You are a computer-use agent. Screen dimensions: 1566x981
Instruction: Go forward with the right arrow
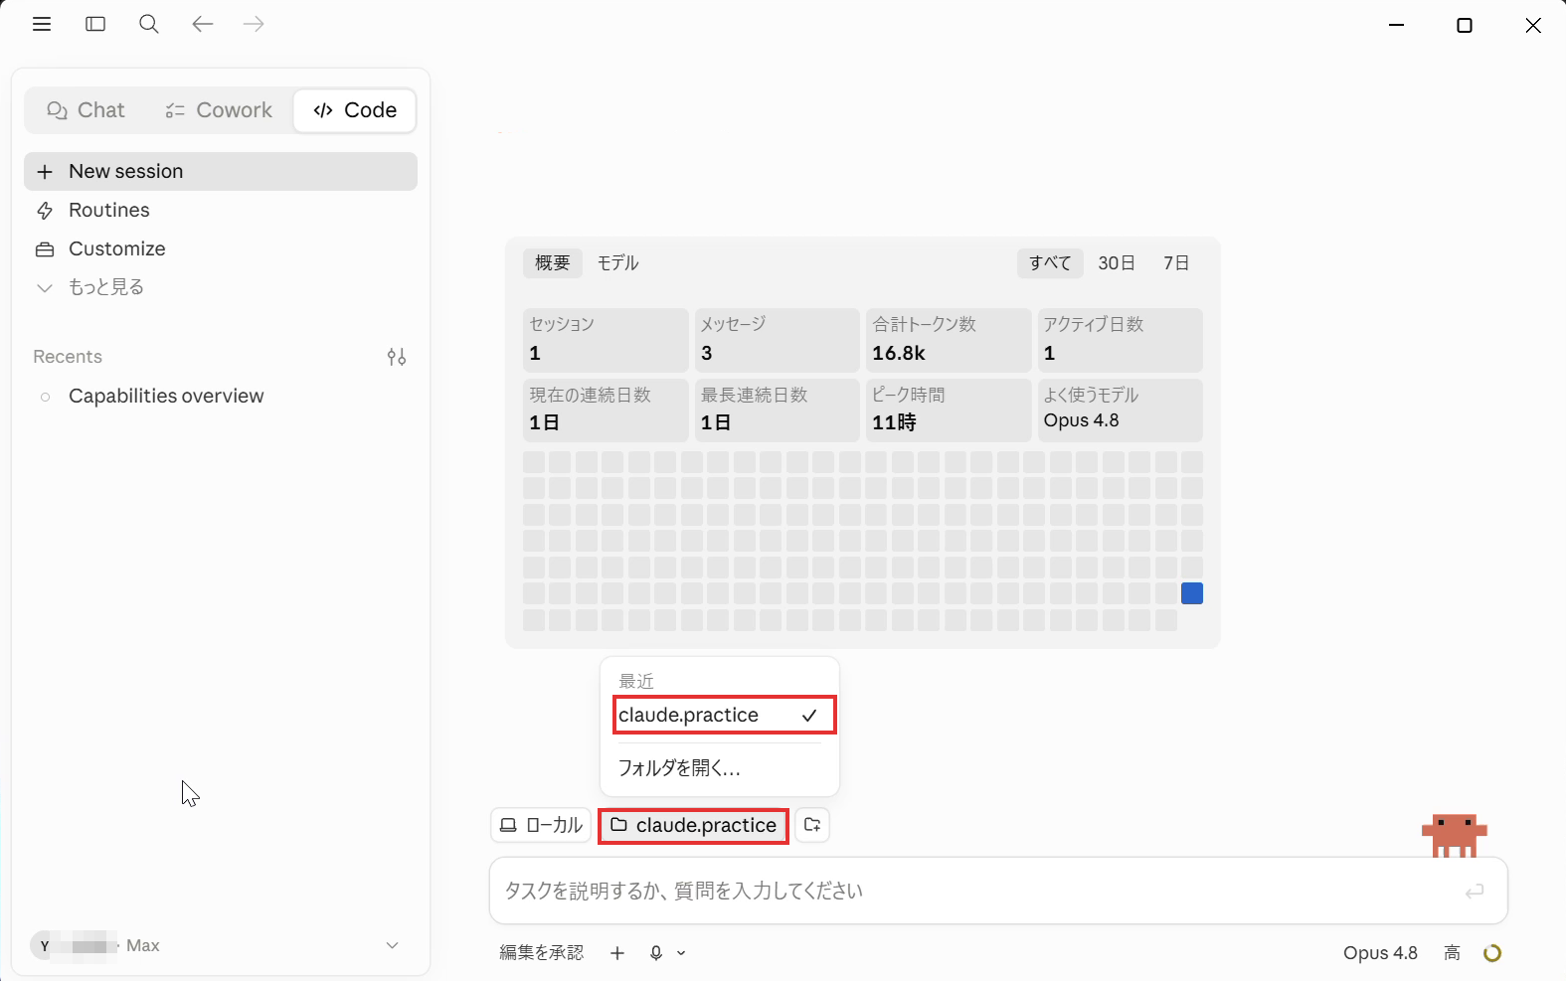tap(255, 24)
